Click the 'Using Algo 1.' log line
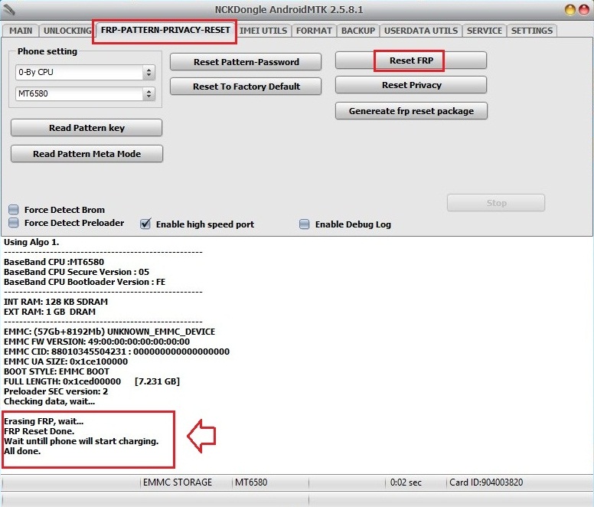This screenshot has width=594, height=507. coord(31,242)
